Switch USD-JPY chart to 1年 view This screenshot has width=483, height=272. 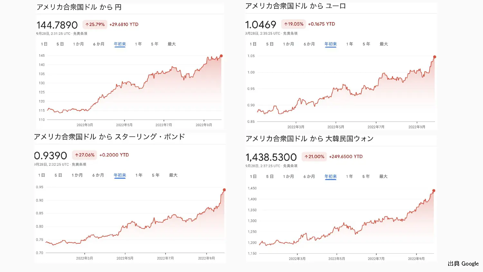pyautogui.click(x=138, y=44)
